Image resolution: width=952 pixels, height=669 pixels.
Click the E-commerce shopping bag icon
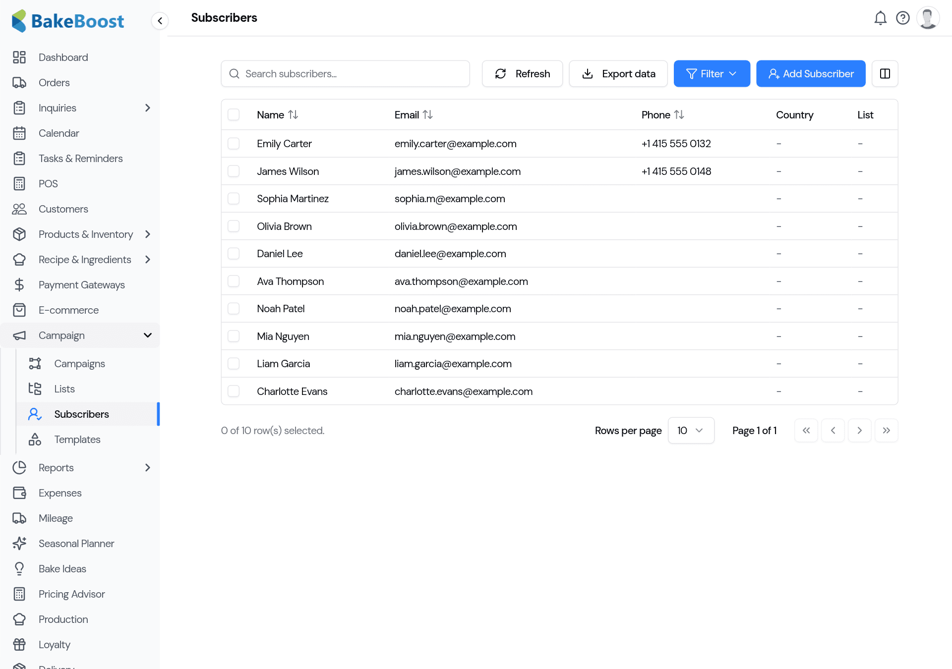pos(19,310)
